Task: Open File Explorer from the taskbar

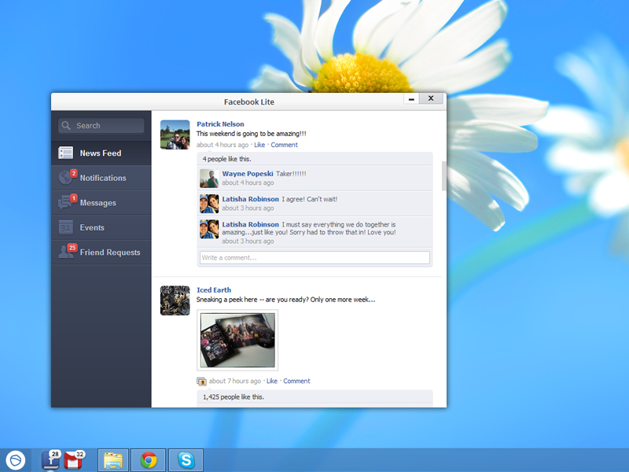Action: tap(113, 460)
